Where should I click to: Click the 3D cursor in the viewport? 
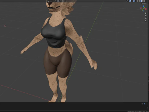(x=5, y=26)
